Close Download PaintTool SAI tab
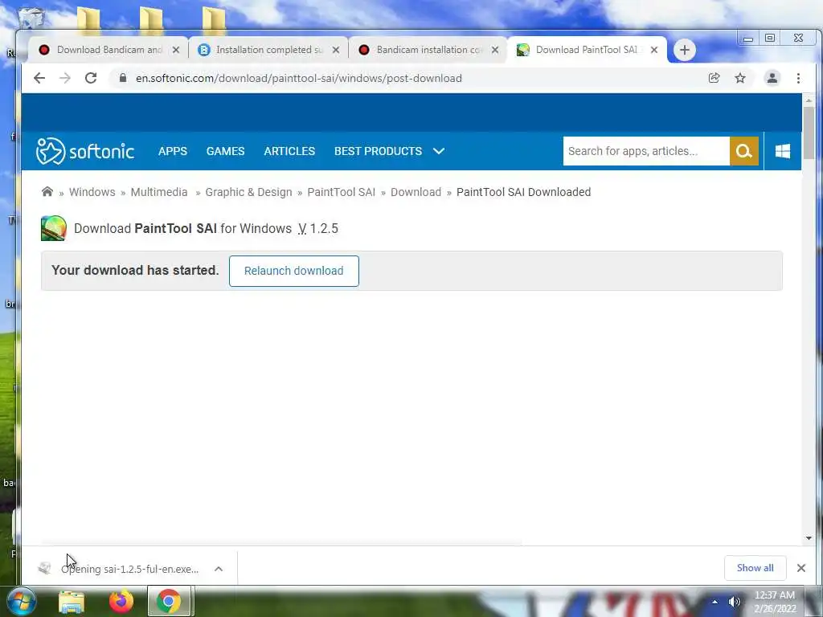Viewport: 823px width, 617px height. click(654, 50)
